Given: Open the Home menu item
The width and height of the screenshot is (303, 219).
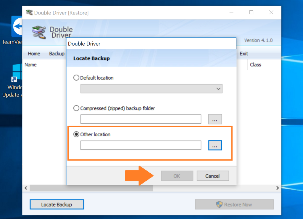Looking at the screenshot, I should (34, 54).
